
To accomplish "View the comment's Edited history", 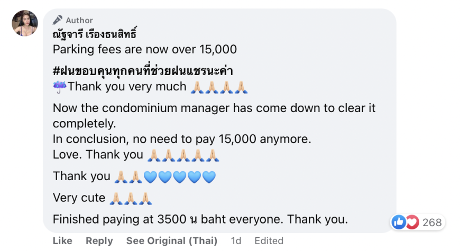I will pyautogui.click(x=269, y=240).
